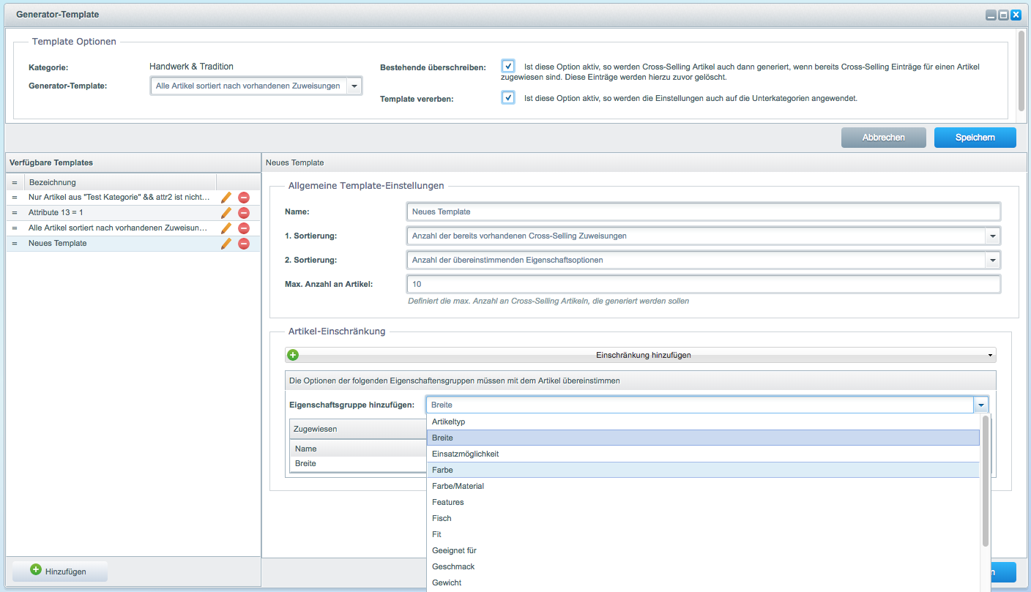The height and width of the screenshot is (592, 1031).
Task: Select template row 'Nur Artikel aus "Test Kategorie"'
Action: pyautogui.click(x=133, y=197)
